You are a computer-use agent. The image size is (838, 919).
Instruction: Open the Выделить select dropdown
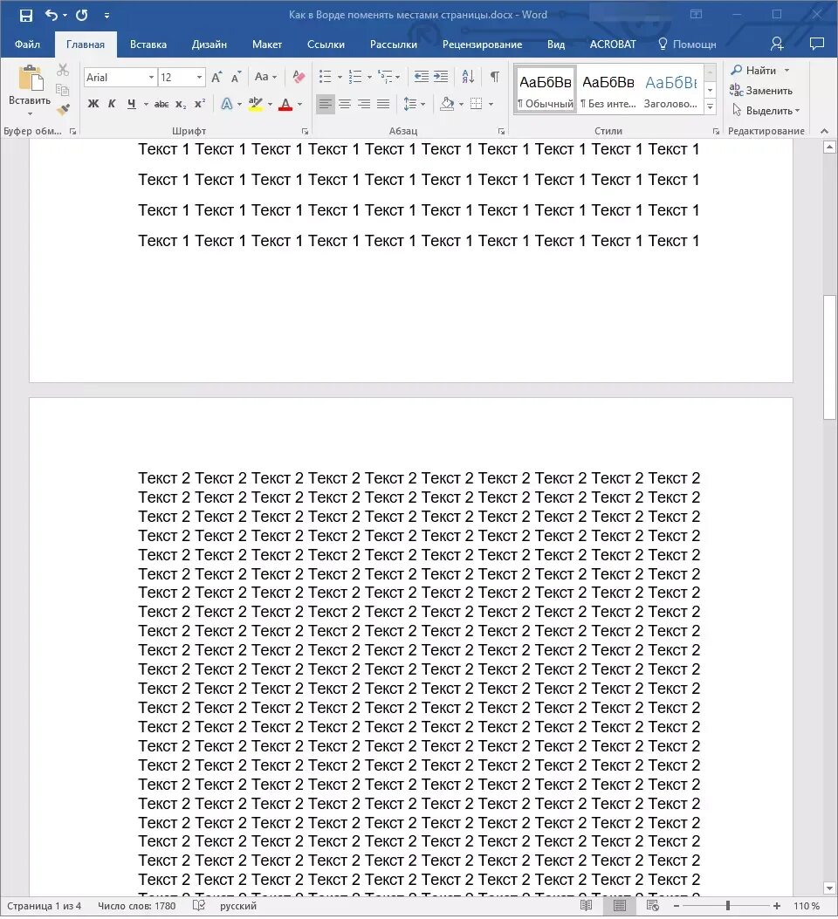(766, 110)
